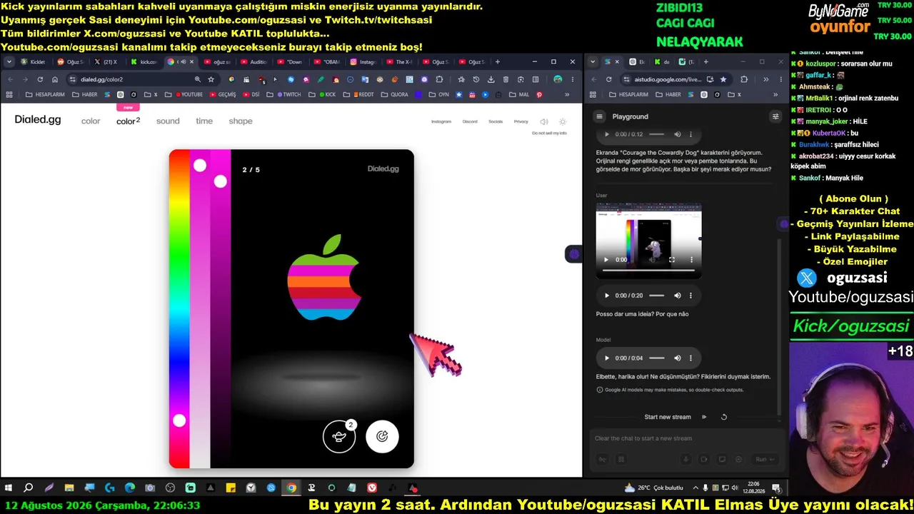Open the Edge browser taskbar icon
Viewport: 914px width, 514px height.
(x=130, y=488)
